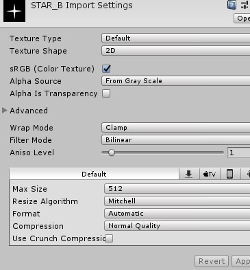
Task: Open the Max Size dropdown
Action: point(177,189)
